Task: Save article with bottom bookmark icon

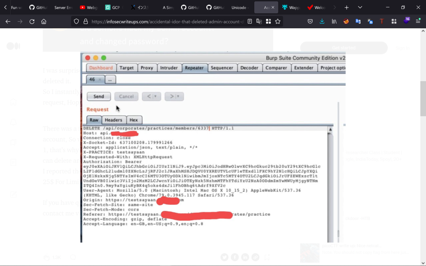Action: click(267, 257)
